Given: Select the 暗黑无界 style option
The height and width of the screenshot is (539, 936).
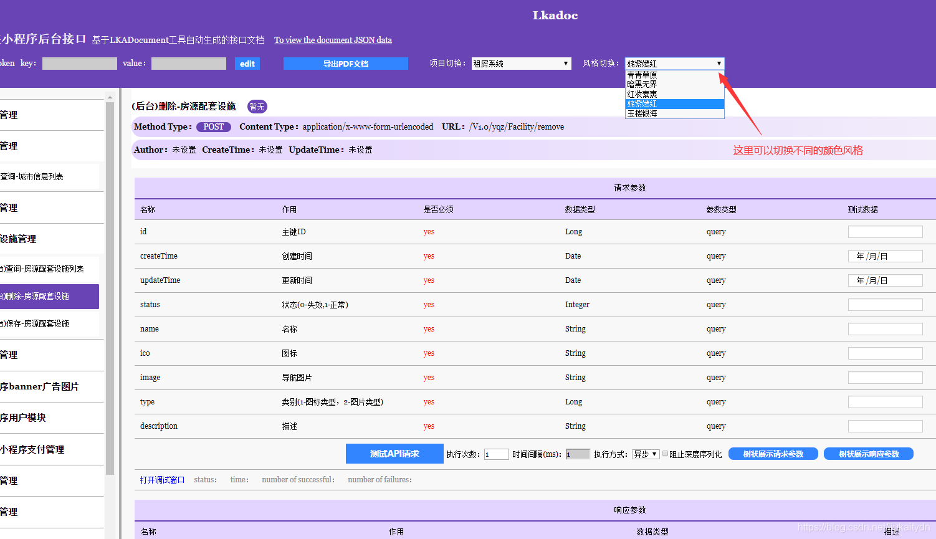Looking at the screenshot, I should coord(674,84).
